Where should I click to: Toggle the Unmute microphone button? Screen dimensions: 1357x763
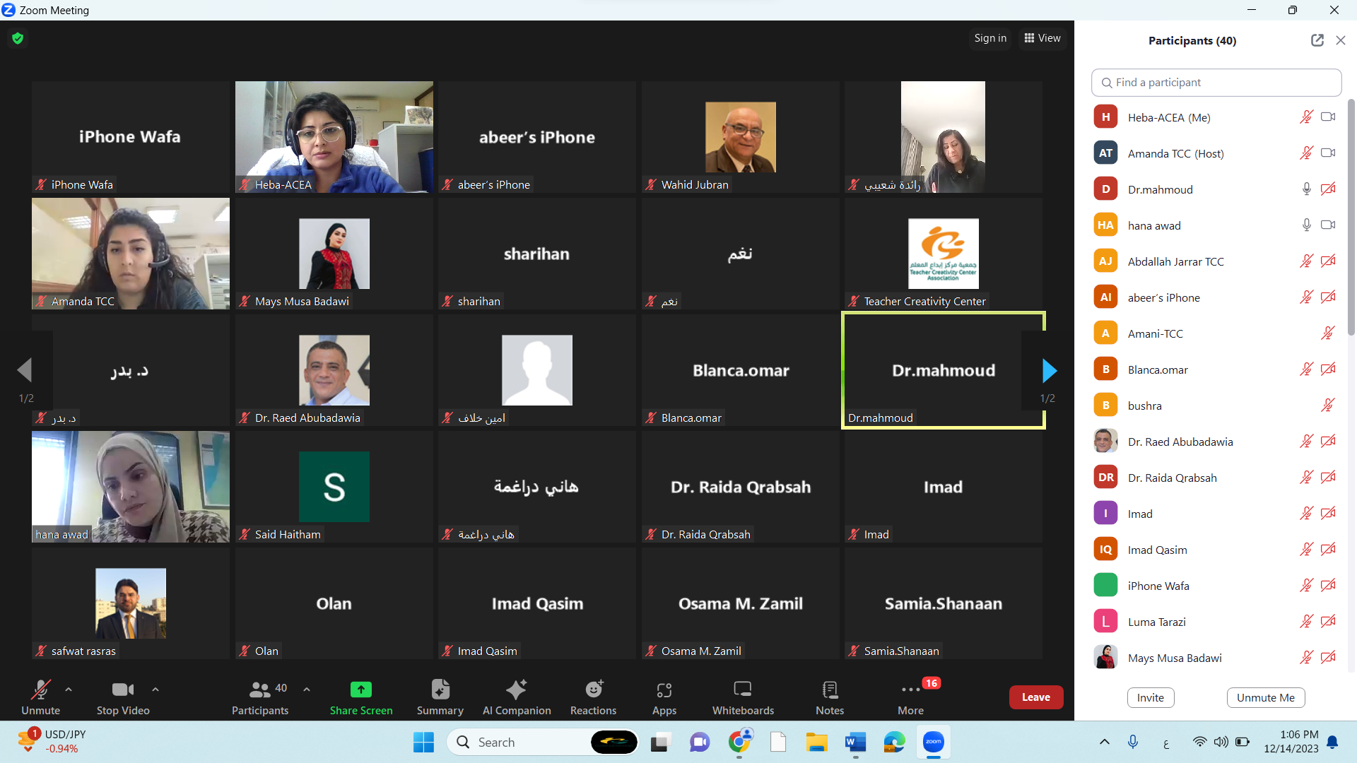40,689
